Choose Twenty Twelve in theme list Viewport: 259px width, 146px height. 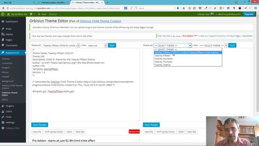188,65
